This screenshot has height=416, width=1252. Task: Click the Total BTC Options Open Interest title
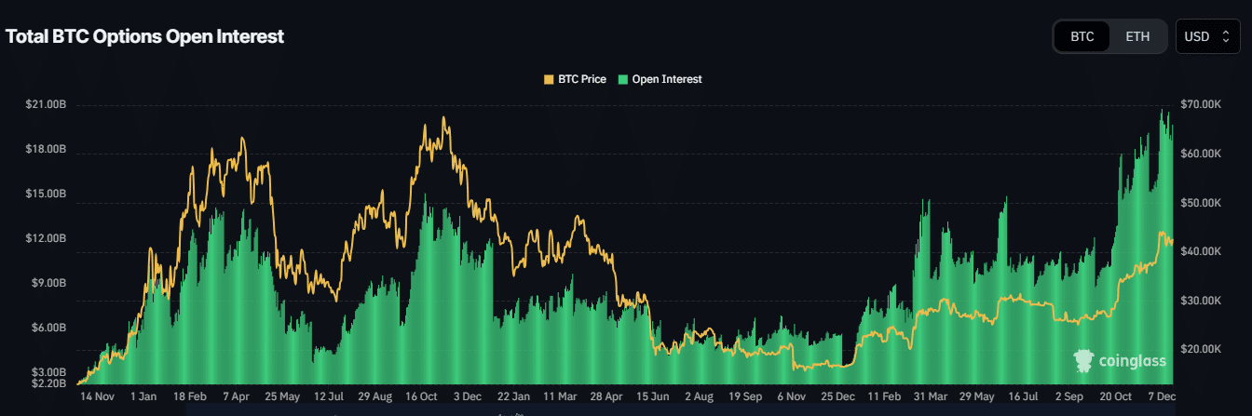(145, 36)
